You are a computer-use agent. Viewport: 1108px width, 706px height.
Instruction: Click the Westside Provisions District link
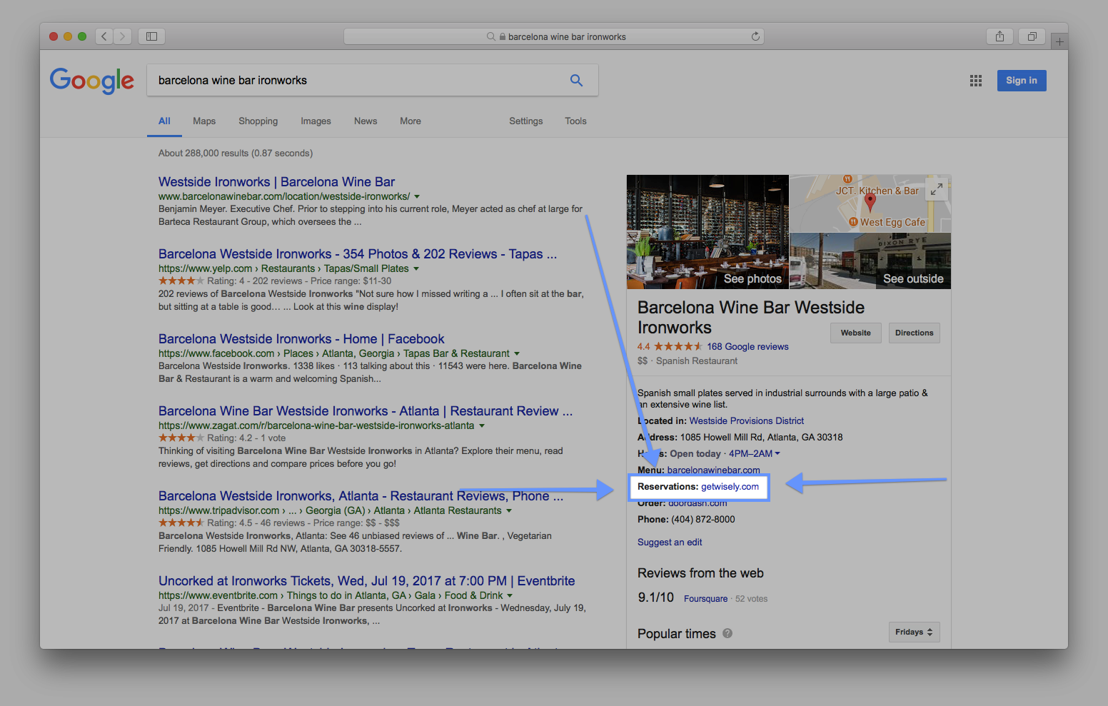747,420
